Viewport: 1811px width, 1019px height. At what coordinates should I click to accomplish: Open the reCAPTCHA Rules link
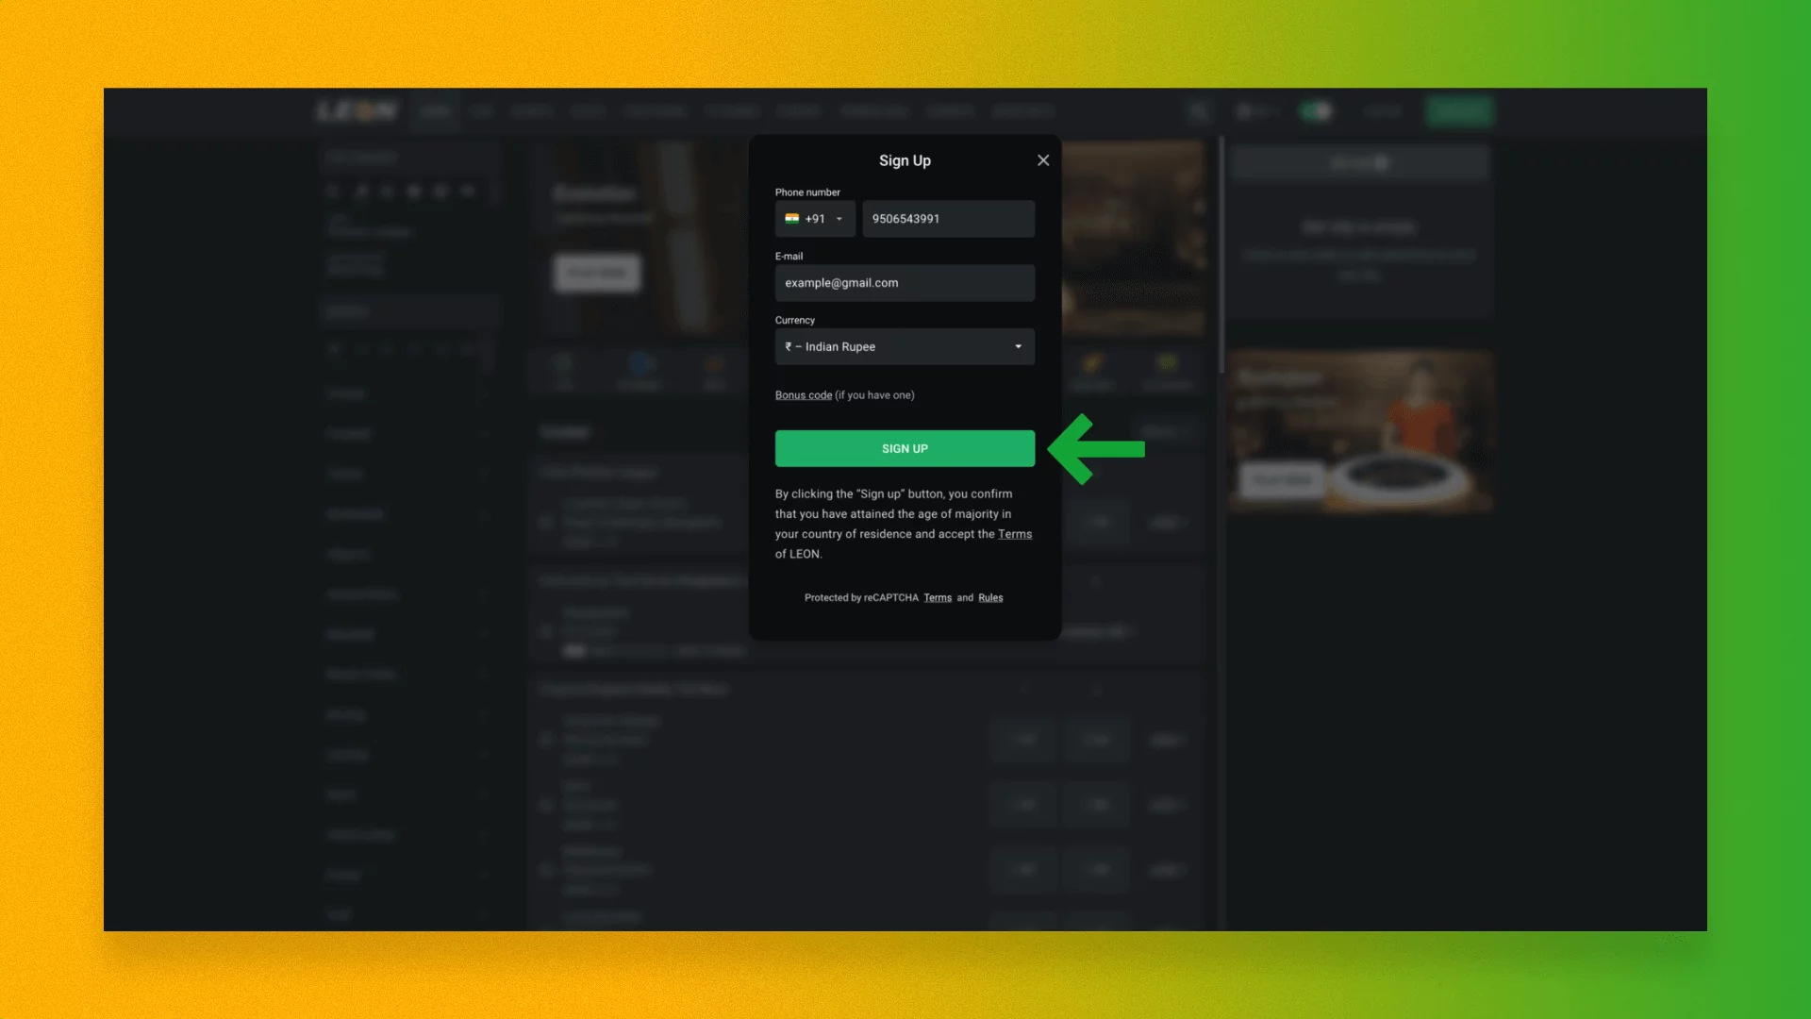(x=990, y=598)
